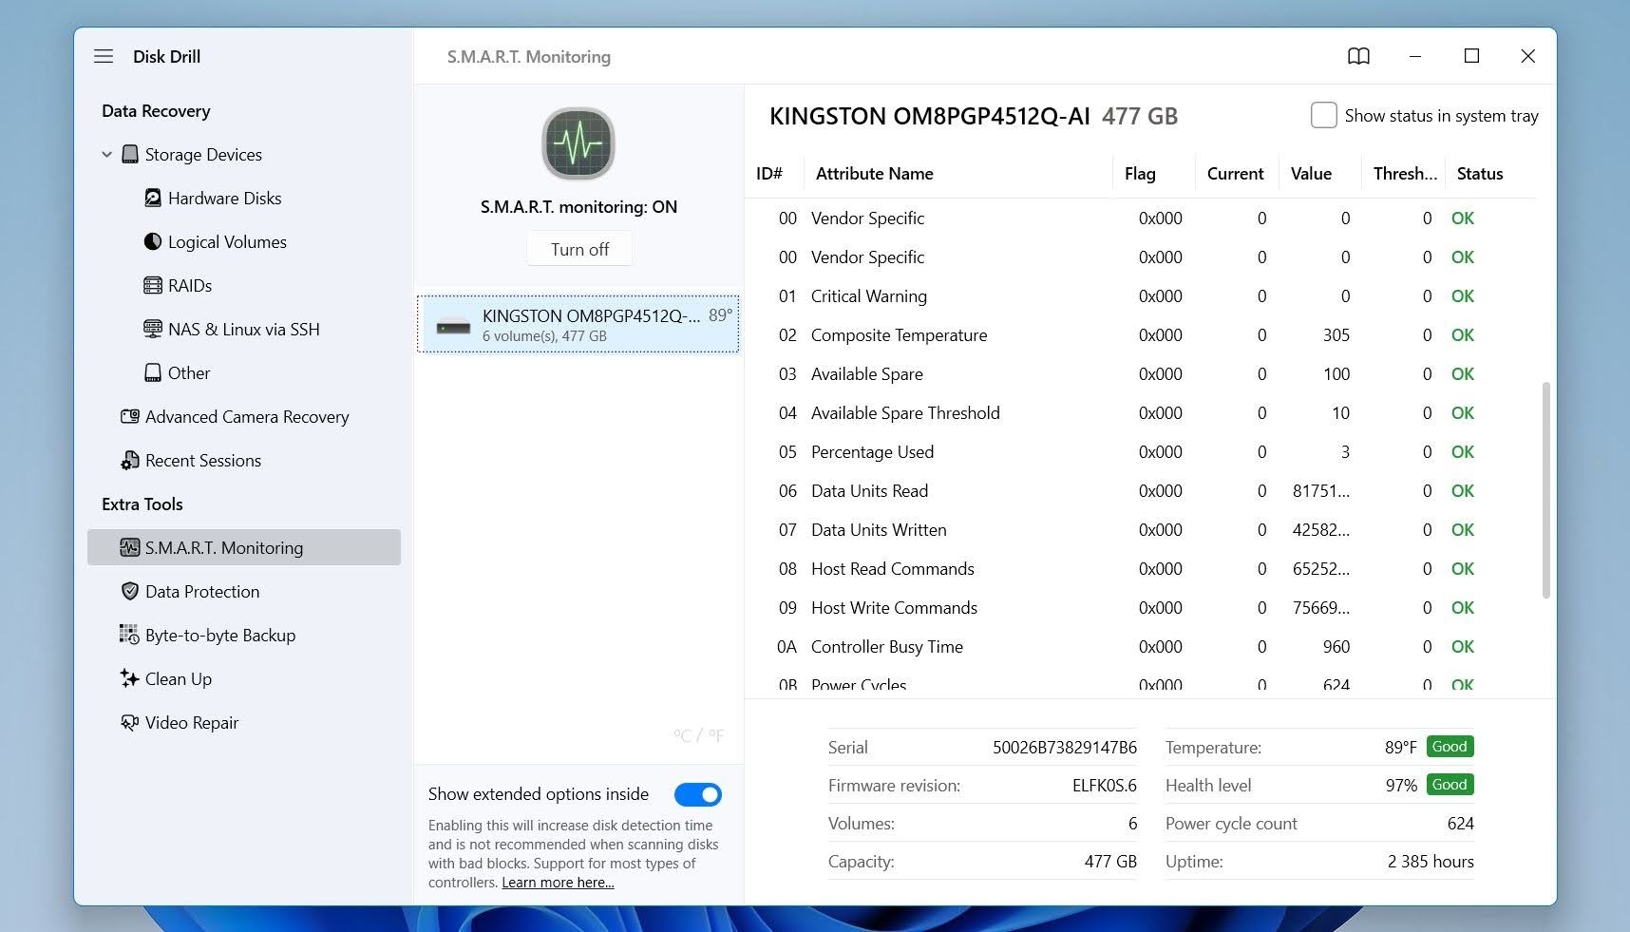1630x932 pixels.
Task: Follow the Learn more here link
Action: point(558,883)
